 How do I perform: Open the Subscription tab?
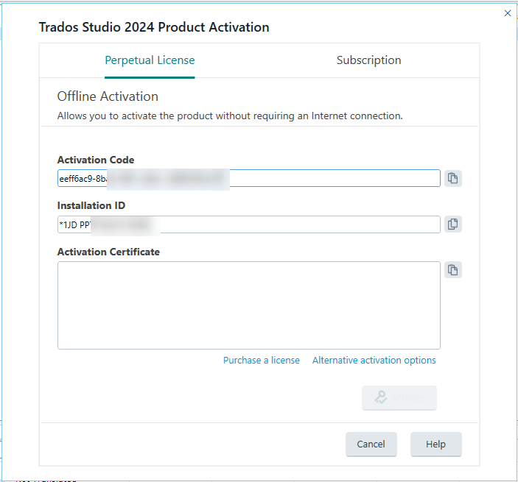pyautogui.click(x=368, y=60)
